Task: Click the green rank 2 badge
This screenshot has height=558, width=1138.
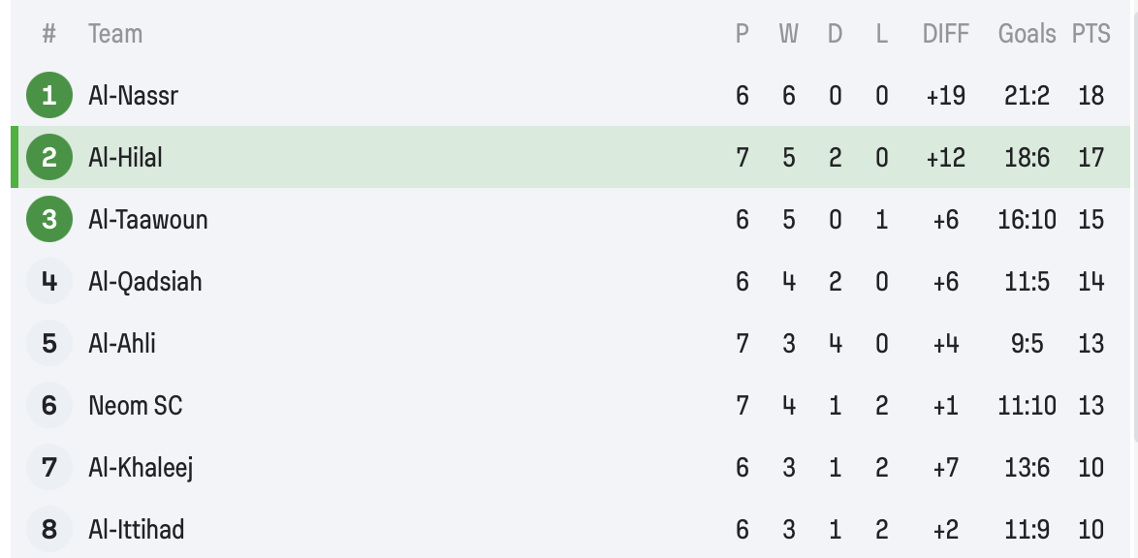Action: click(x=49, y=158)
